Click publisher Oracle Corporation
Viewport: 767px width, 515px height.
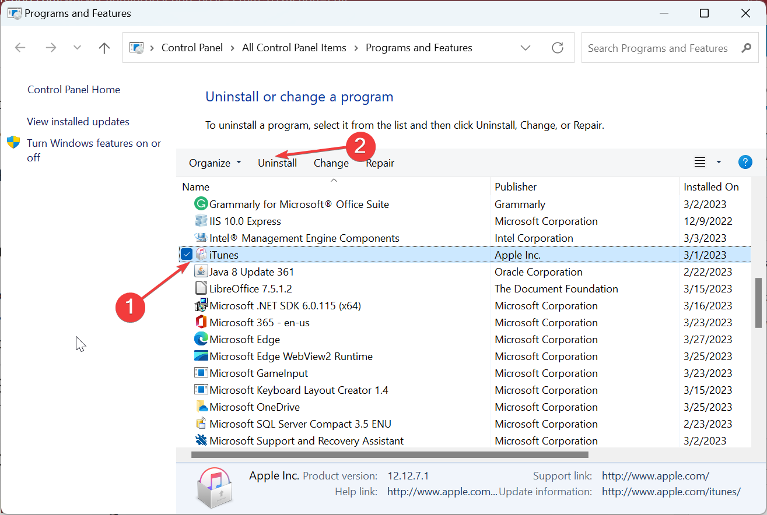point(538,271)
